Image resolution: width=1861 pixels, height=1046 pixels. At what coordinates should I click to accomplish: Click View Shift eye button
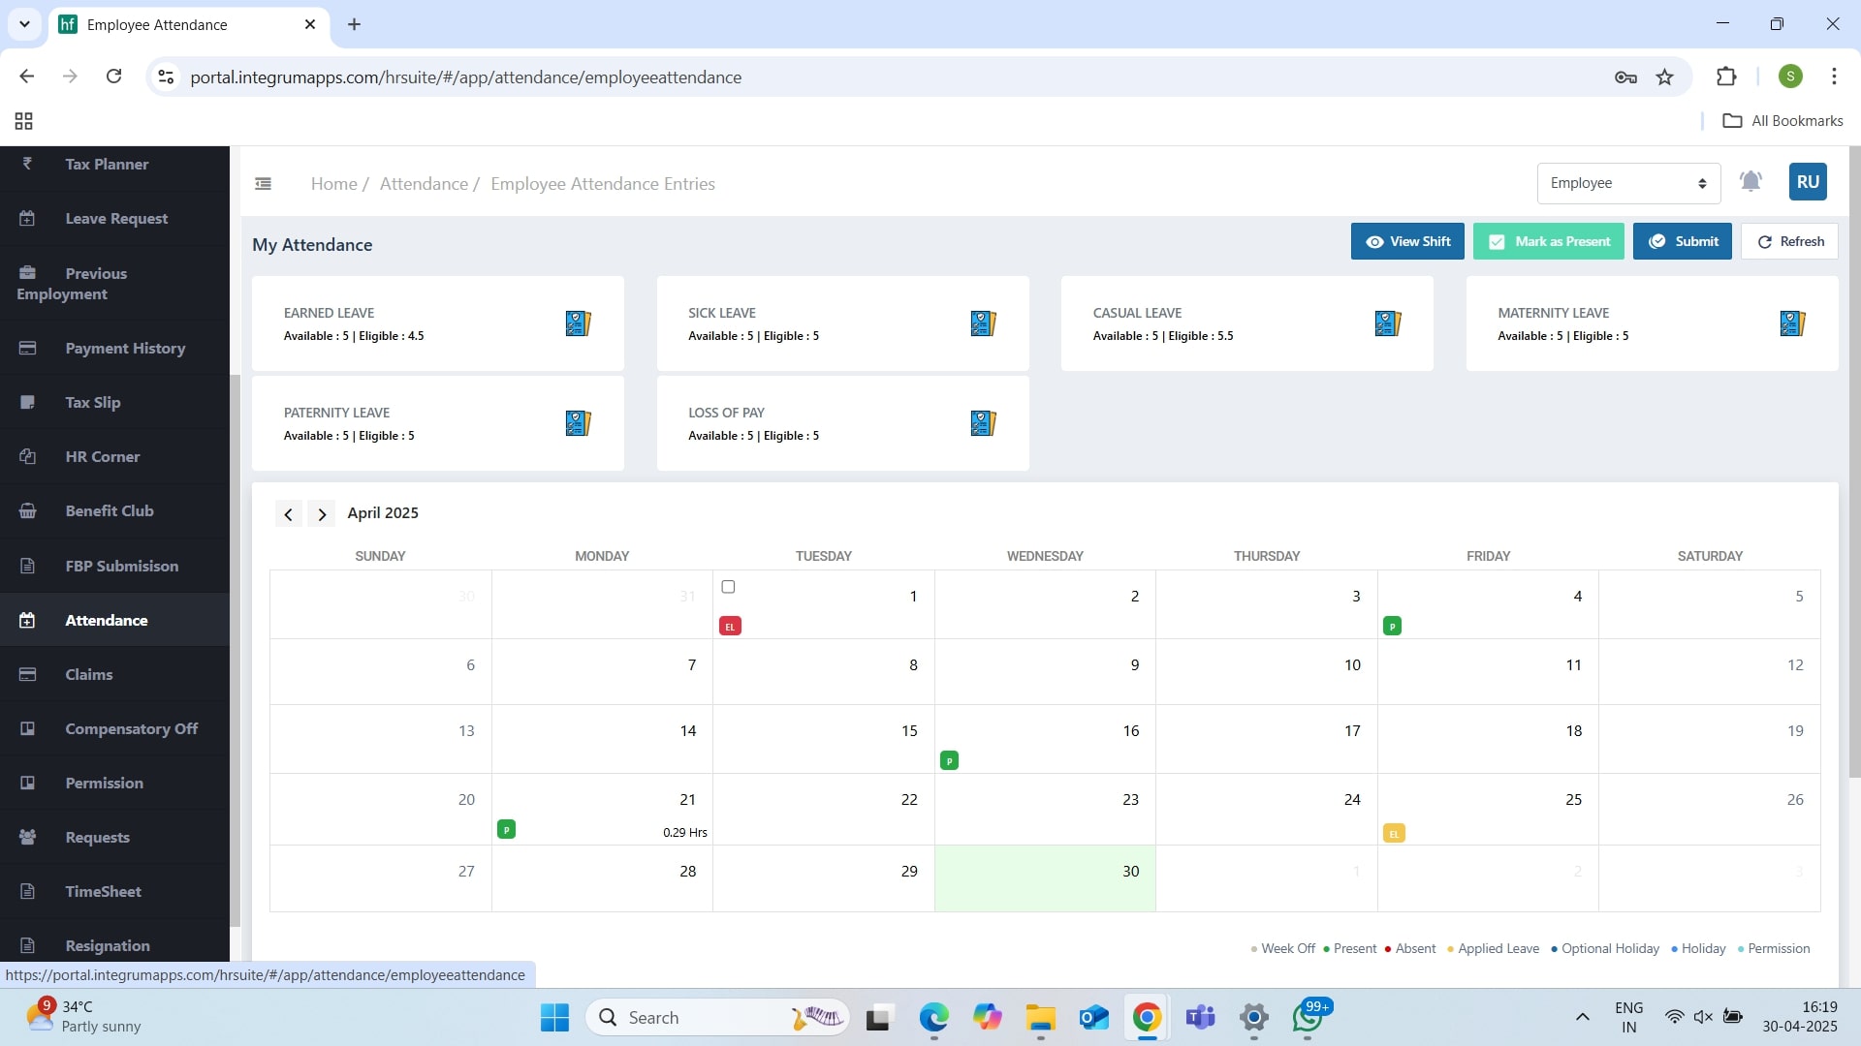coord(1406,241)
